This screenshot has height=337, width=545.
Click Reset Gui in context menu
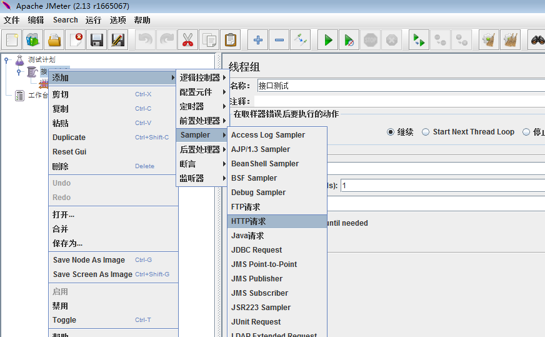pyautogui.click(x=112, y=152)
